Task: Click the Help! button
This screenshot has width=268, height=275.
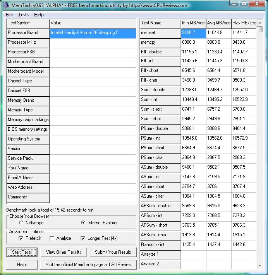Action: click(22, 265)
